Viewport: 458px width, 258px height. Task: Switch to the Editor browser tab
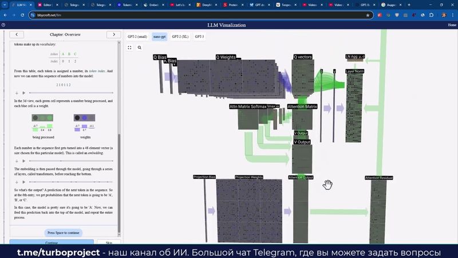click(x=46, y=5)
